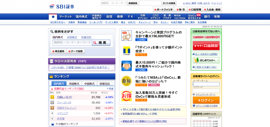Open the handshake referral cashback icon
270x127 pixels.
click(x=127, y=66)
